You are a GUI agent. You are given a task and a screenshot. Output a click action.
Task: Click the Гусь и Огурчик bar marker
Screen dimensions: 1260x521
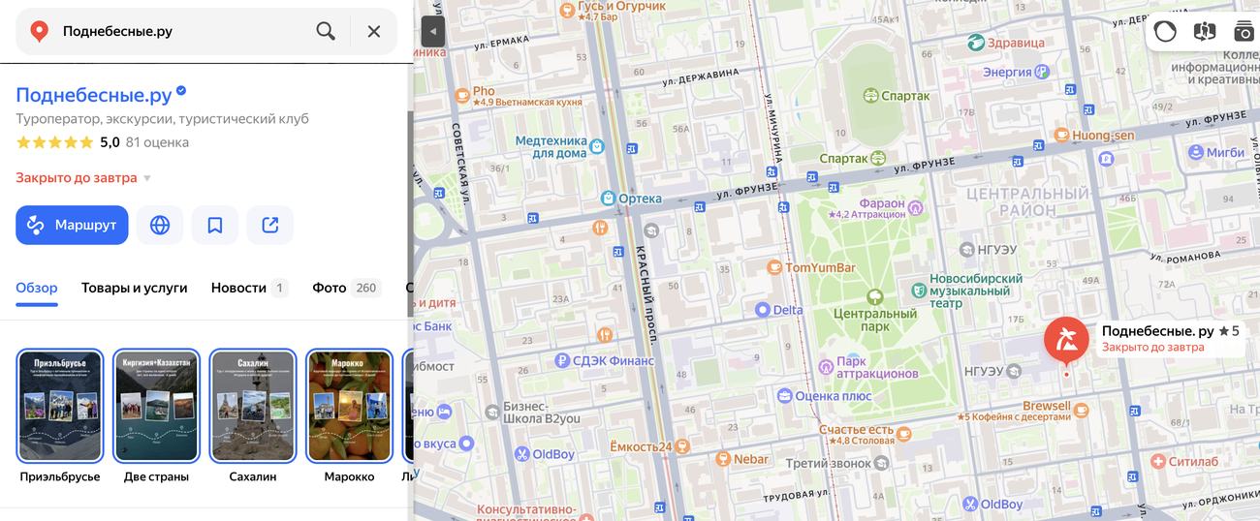click(569, 10)
